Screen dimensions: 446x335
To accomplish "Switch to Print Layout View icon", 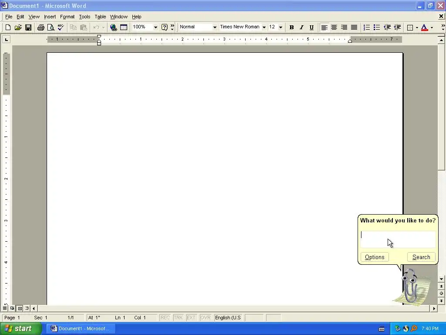I will [20, 308].
